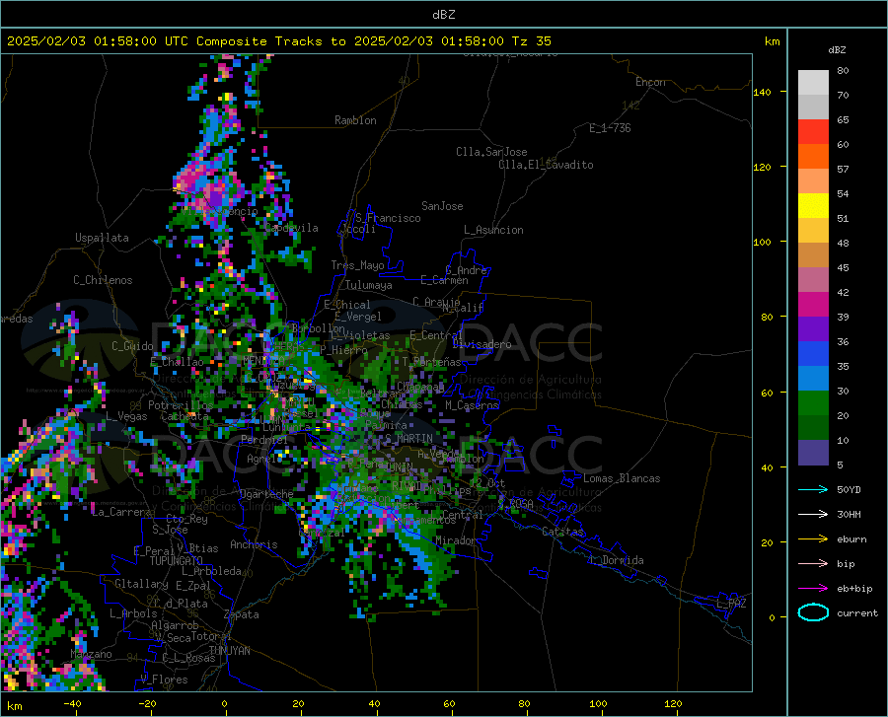Click the 'L_PAZ' map label
The height and width of the screenshot is (717, 888).
(731, 604)
